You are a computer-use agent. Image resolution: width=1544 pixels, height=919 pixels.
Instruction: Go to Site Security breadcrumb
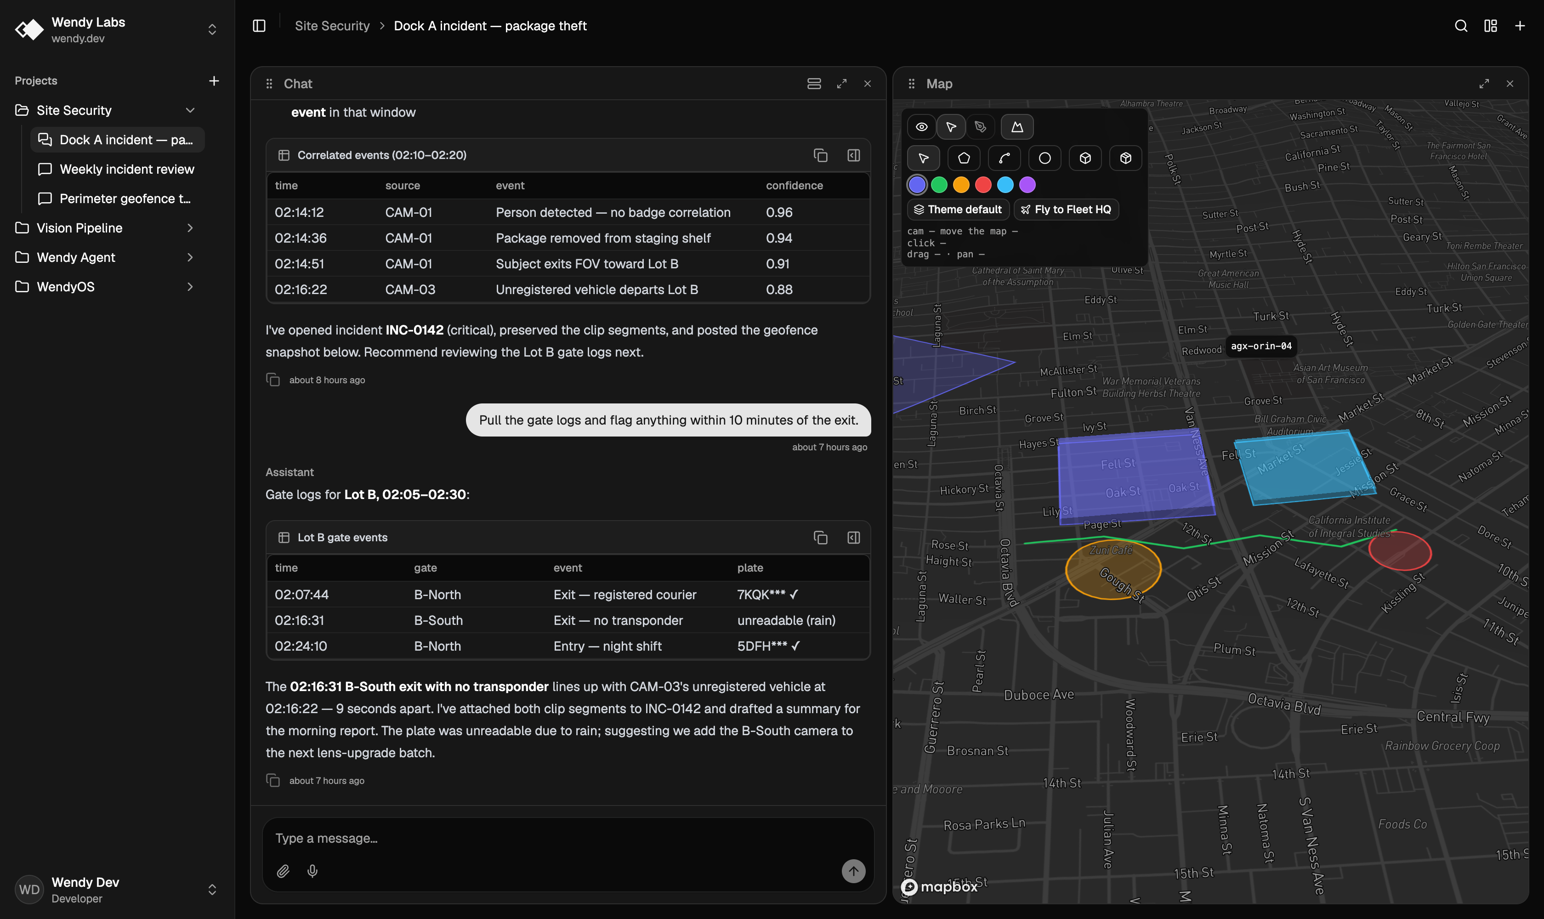(332, 26)
